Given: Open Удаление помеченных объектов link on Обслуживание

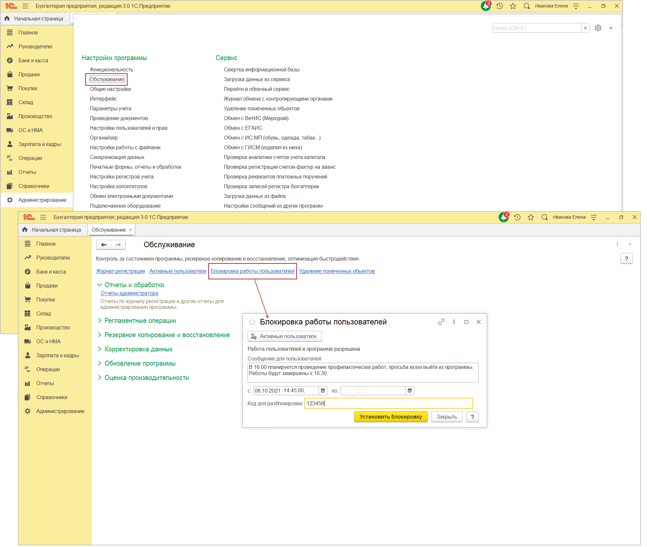Looking at the screenshot, I should 337,271.
